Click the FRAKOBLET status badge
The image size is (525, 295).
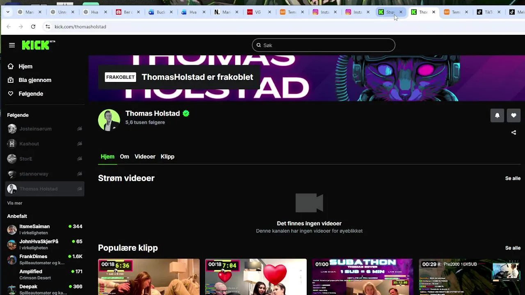click(120, 77)
